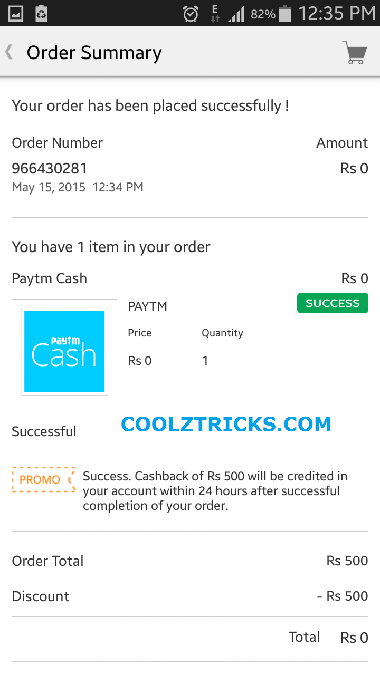Tap the Order Total row

[190, 561]
